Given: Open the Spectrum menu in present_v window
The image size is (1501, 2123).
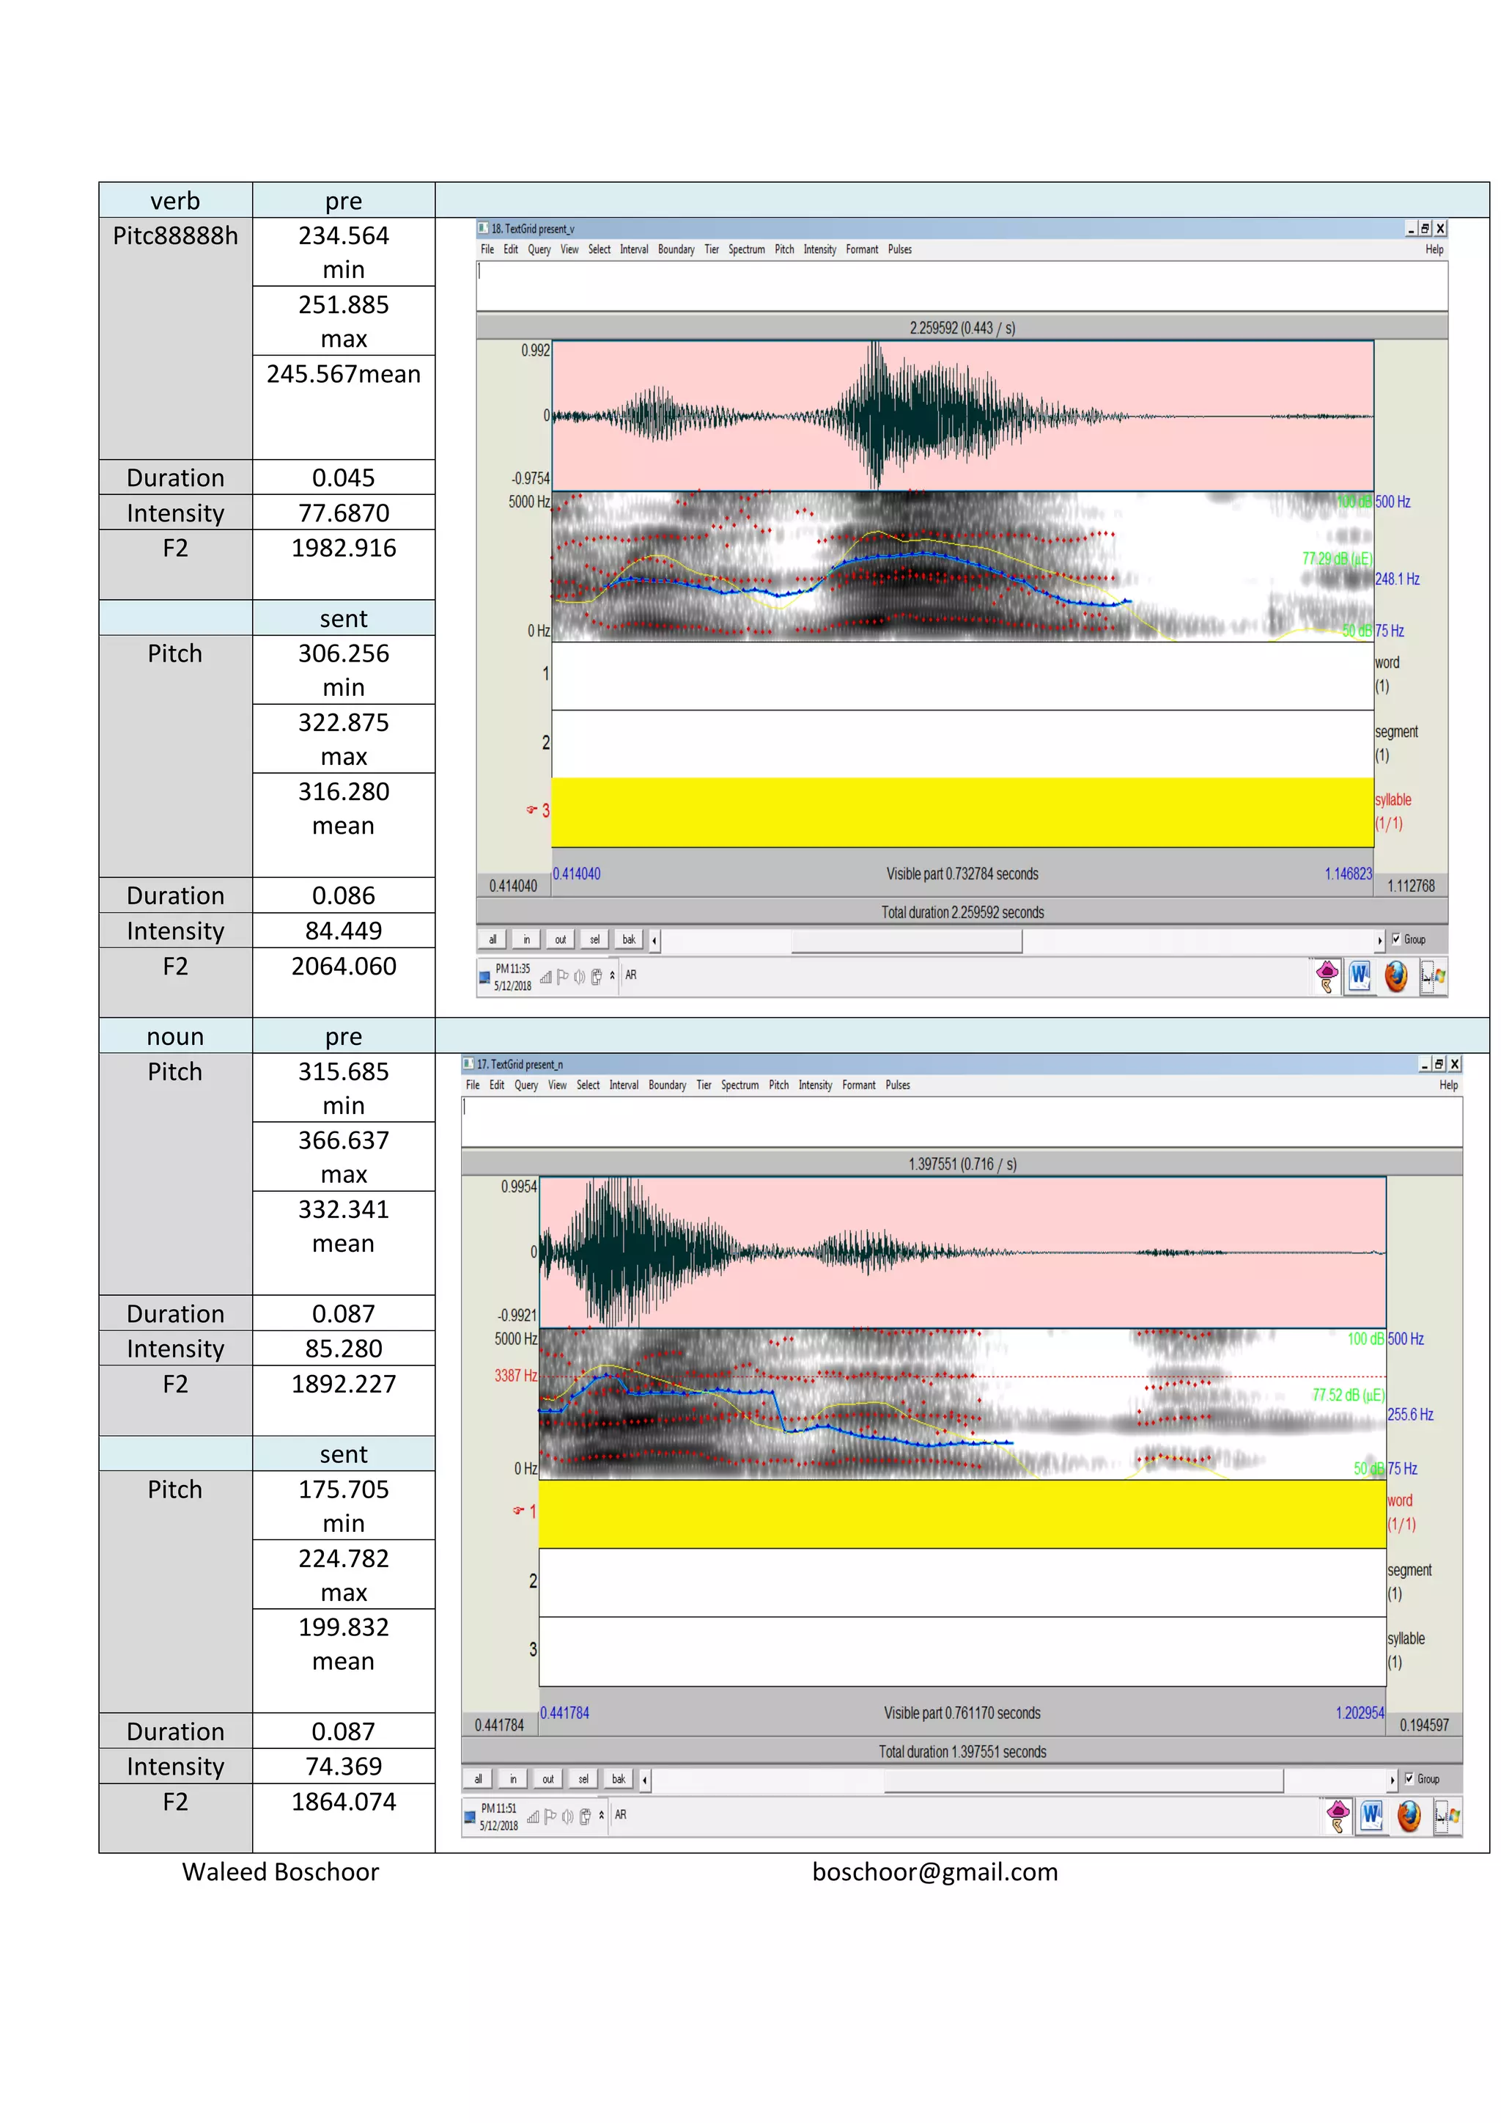Looking at the screenshot, I should tap(747, 249).
